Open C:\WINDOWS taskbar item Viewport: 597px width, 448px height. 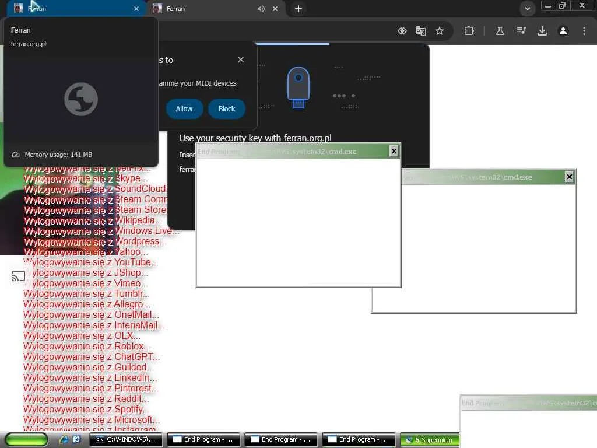pos(126,440)
